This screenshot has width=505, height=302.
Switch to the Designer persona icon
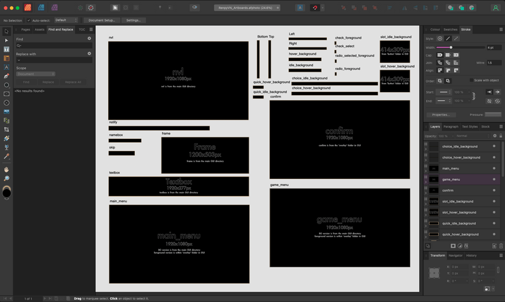tap(41, 8)
